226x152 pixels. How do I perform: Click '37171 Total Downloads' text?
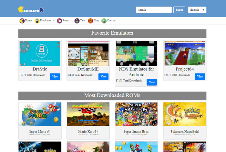[x=129, y=81]
